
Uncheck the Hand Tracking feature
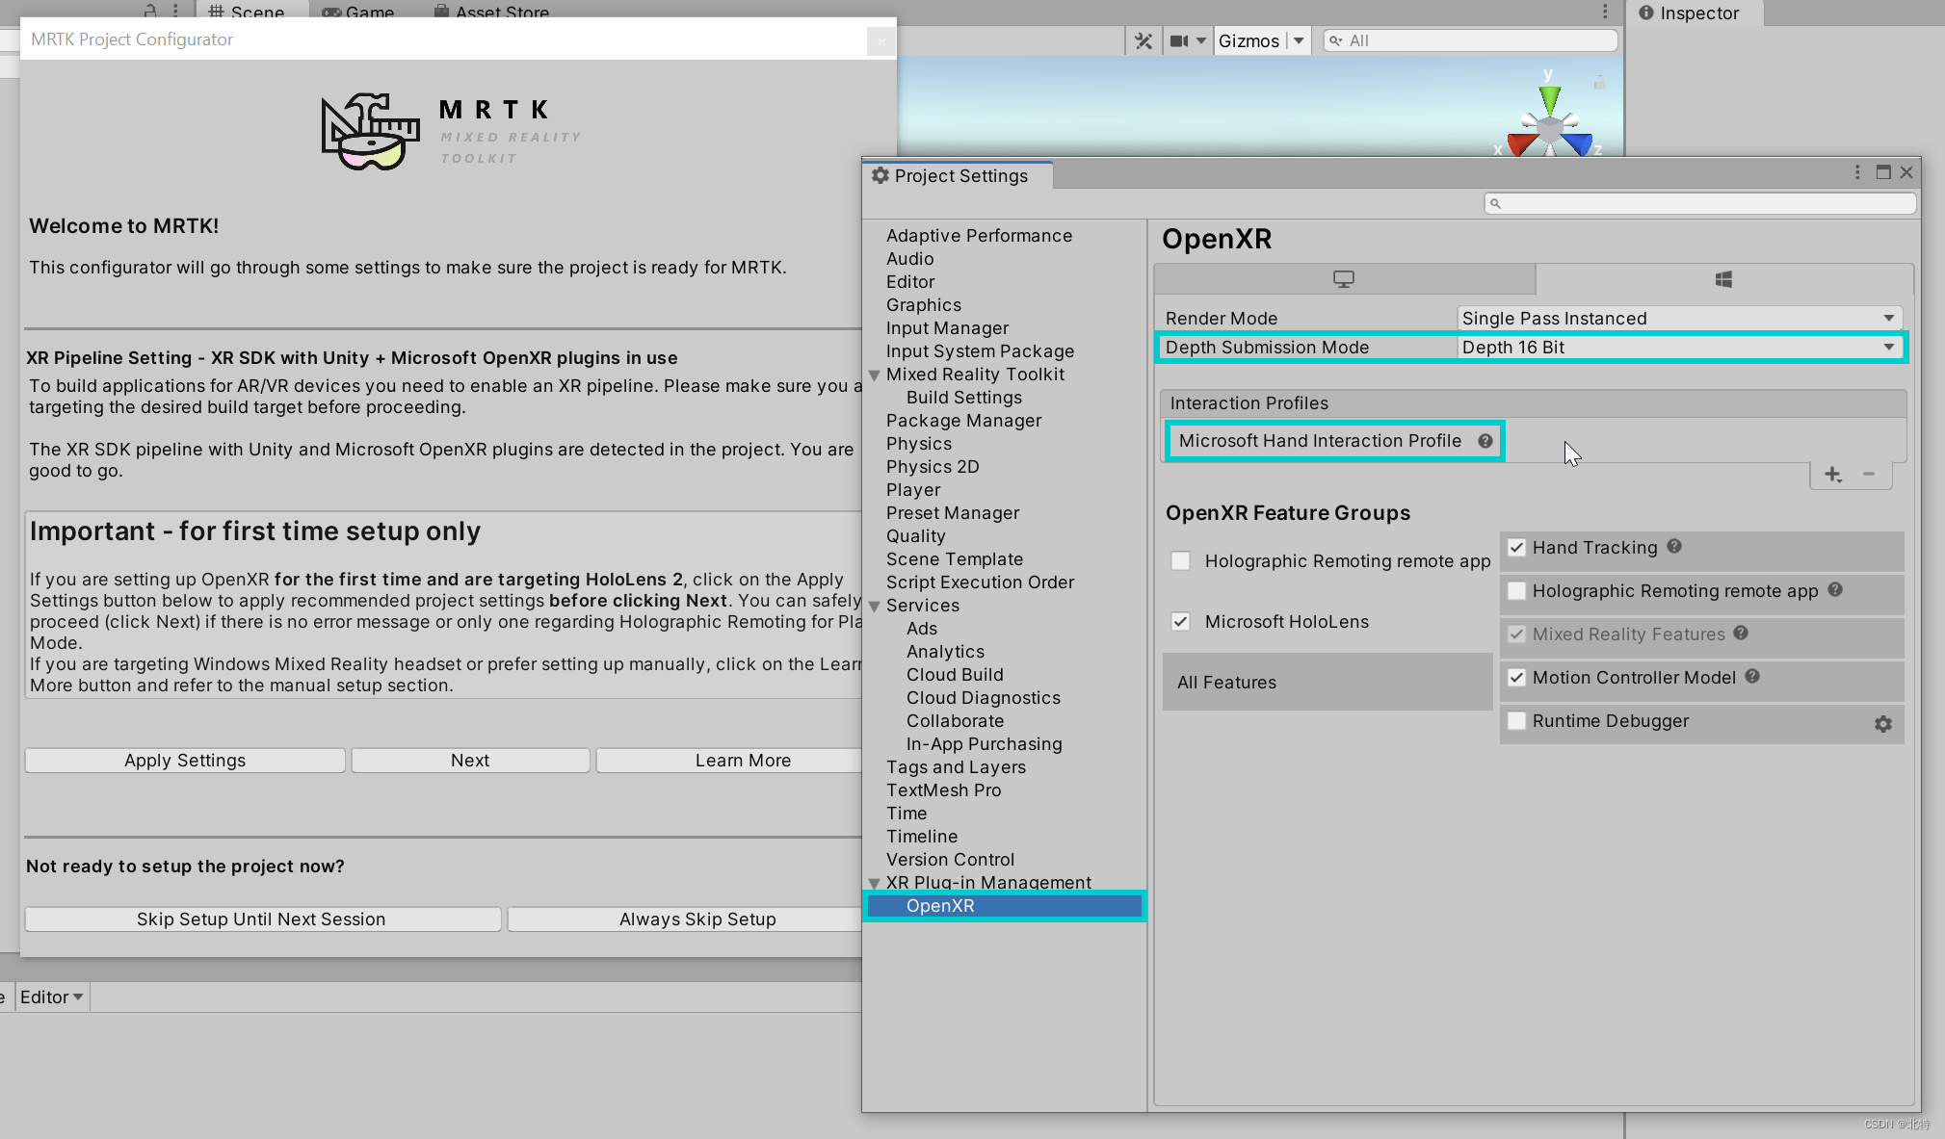click(1517, 548)
